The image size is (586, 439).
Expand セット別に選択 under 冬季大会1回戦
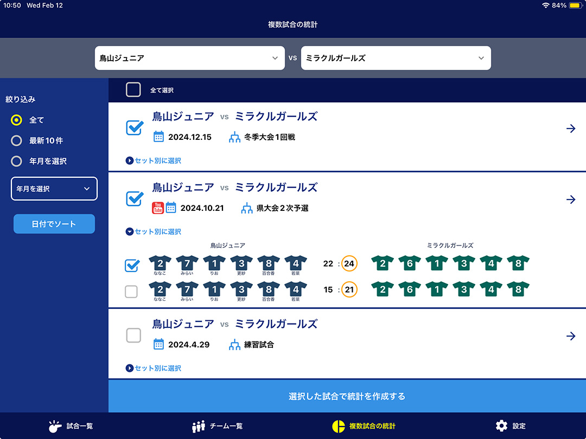click(154, 160)
